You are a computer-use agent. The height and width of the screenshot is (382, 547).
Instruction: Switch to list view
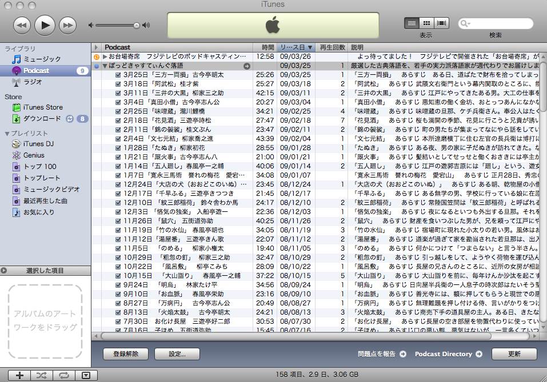tap(412, 23)
